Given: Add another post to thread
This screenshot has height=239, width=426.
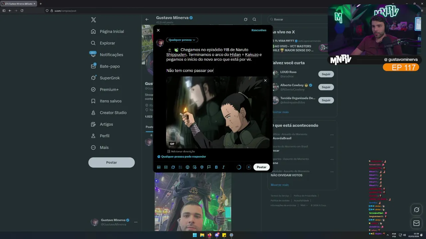Looking at the screenshot, I should click(249, 167).
